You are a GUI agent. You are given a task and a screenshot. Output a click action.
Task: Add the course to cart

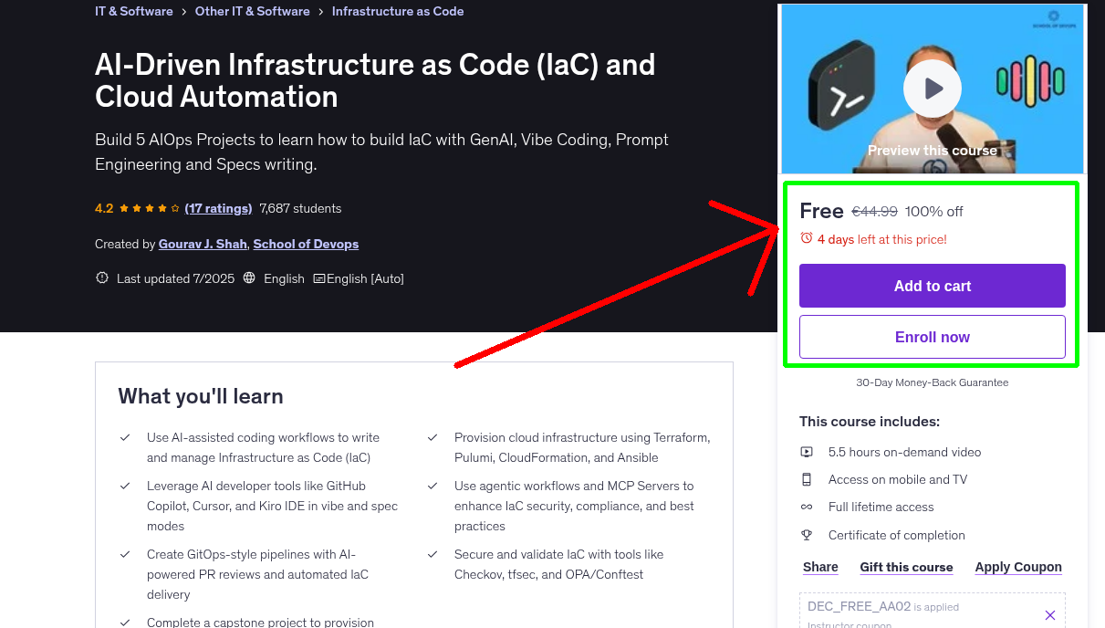click(x=932, y=286)
